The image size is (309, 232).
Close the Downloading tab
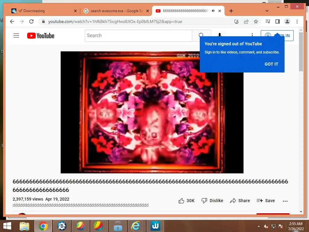click(x=75, y=11)
